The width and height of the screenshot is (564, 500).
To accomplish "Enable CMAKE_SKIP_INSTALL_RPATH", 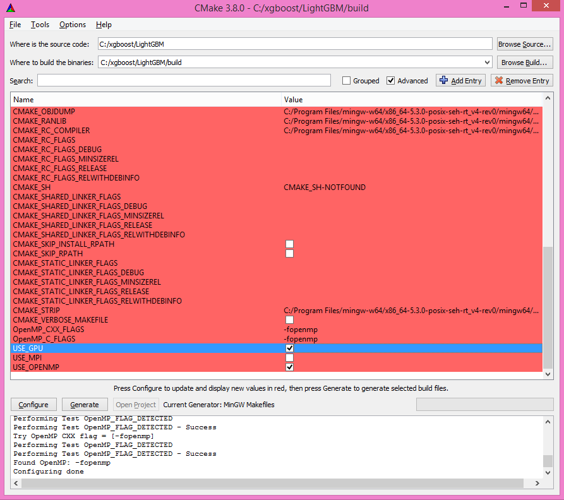I will coord(289,244).
